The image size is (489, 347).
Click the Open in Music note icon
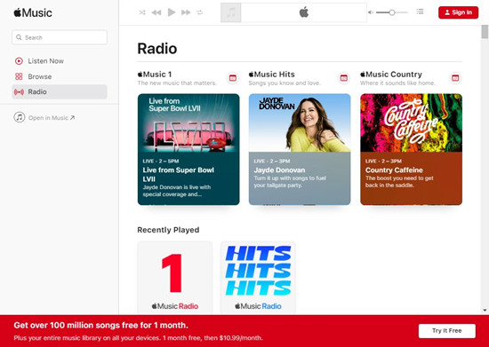coord(20,117)
